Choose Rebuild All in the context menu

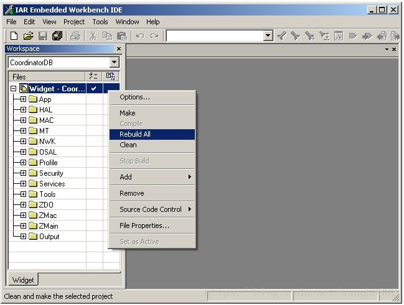click(153, 134)
